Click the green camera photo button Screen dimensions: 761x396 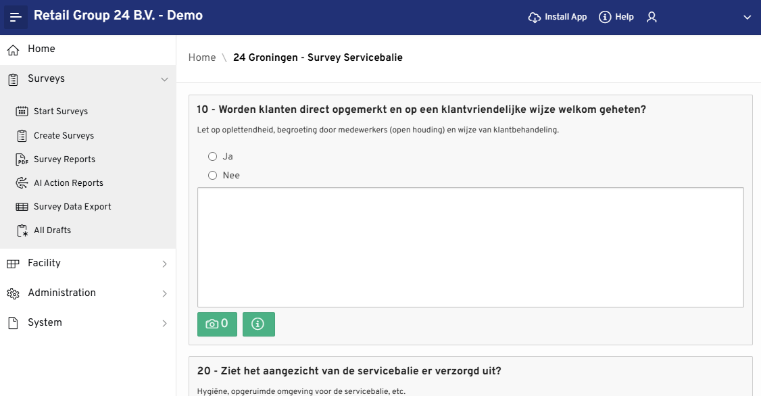[217, 324]
